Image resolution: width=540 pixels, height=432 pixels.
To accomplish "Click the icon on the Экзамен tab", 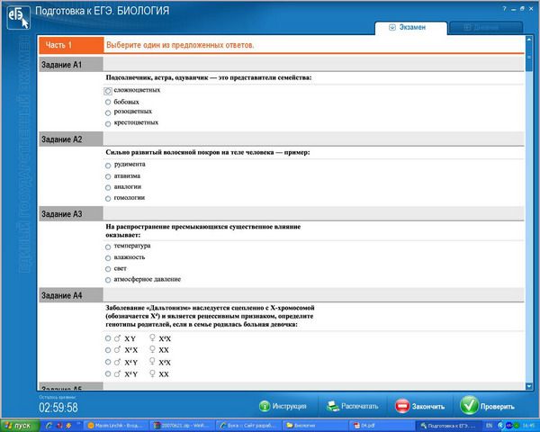I will tap(392, 28).
